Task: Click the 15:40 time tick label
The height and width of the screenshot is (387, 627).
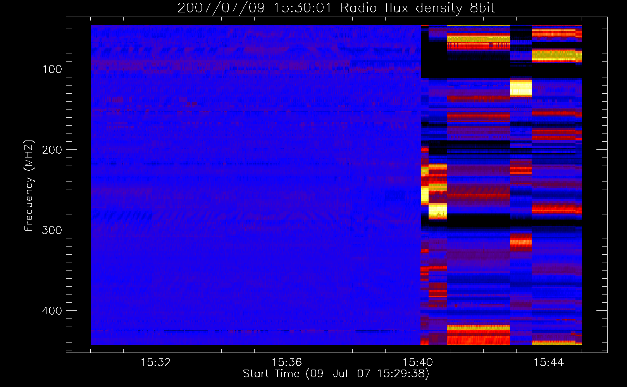Action: coord(418,363)
